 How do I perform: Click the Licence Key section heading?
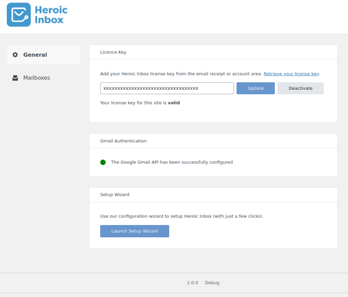(113, 52)
